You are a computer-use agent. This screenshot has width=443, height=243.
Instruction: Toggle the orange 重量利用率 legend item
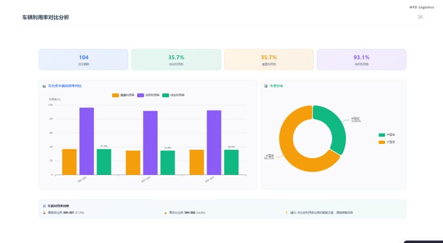click(123, 95)
